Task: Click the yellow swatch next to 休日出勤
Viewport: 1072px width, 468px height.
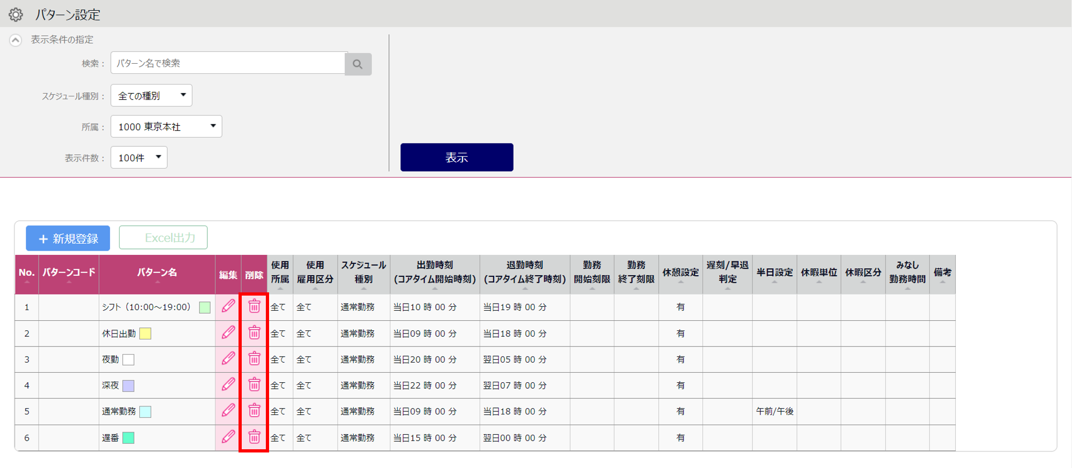Action: click(x=145, y=334)
